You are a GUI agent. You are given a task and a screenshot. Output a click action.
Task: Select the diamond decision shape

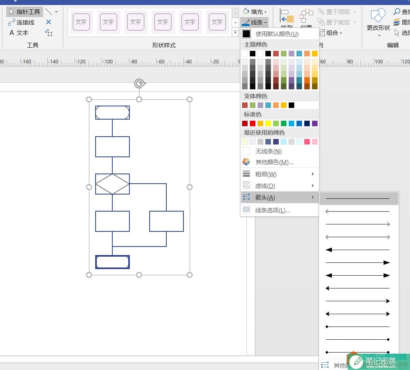point(112,184)
